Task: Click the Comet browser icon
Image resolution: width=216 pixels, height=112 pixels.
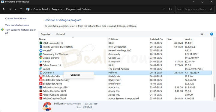Action: tap(41, 69)
